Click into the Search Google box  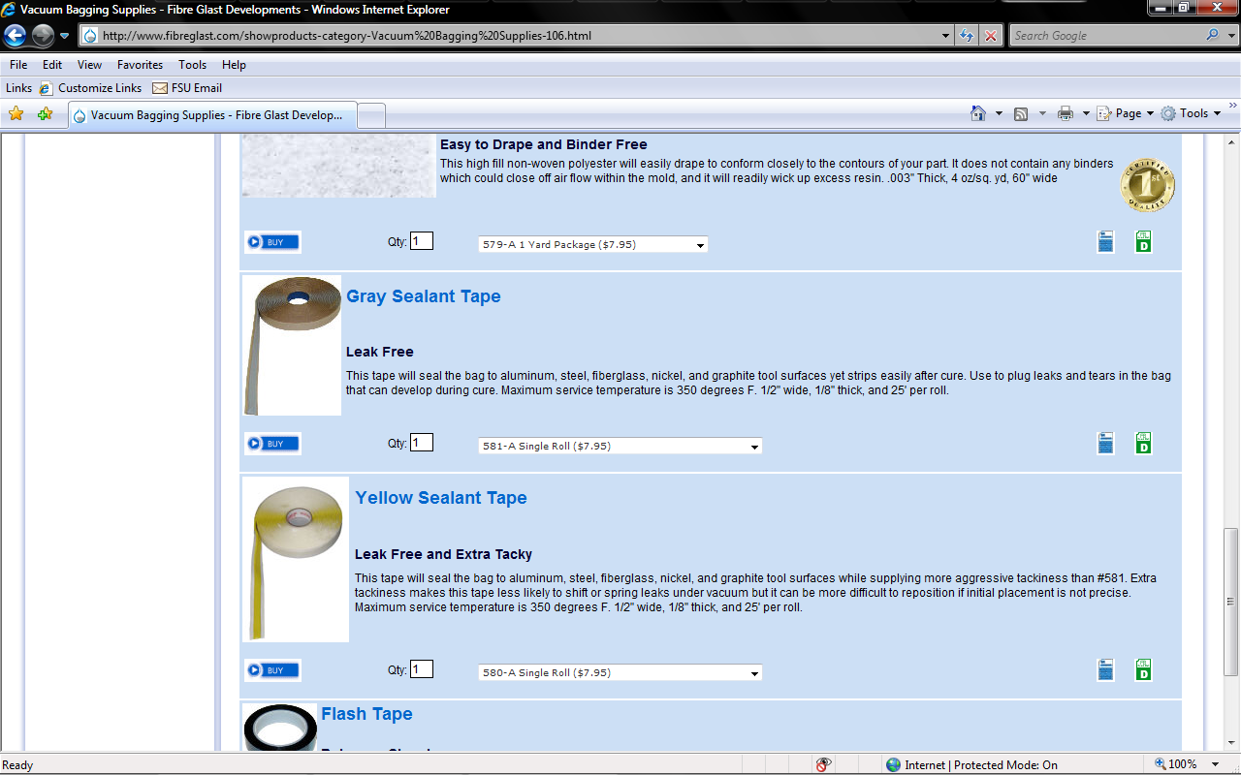(x=1104, y=36)
